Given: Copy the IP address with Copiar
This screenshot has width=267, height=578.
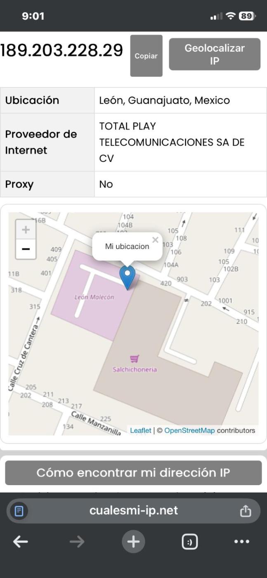Looking at the screenshot, I should [x=146, y=56].
